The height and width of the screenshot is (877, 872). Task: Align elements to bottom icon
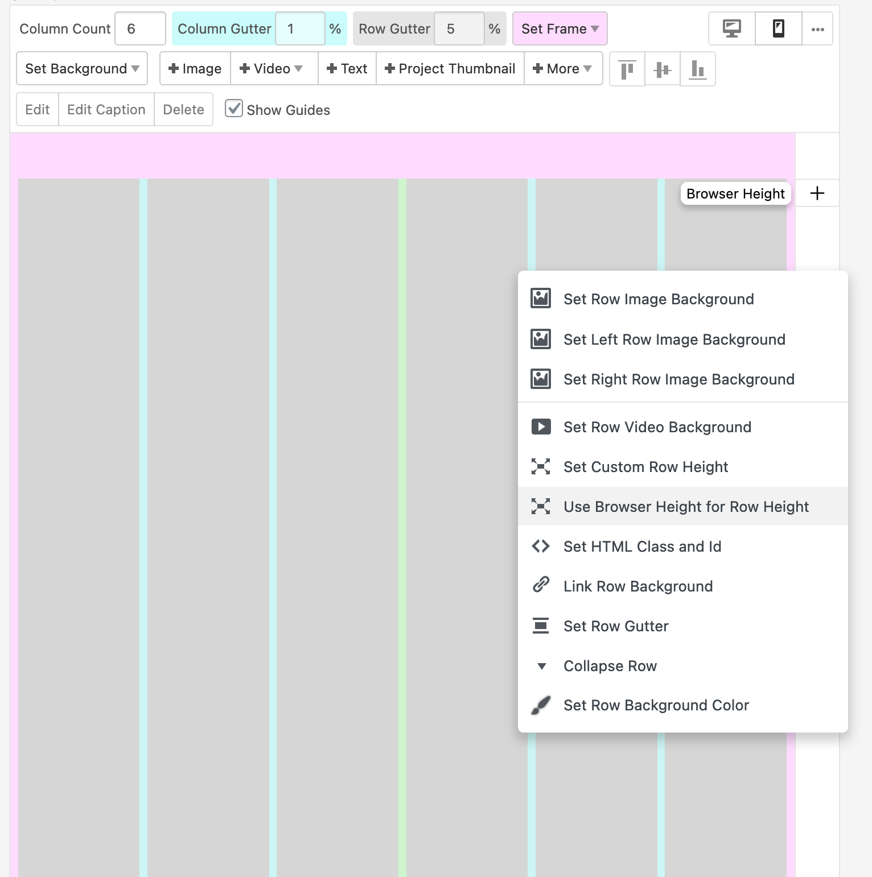[x=697, y=69]
